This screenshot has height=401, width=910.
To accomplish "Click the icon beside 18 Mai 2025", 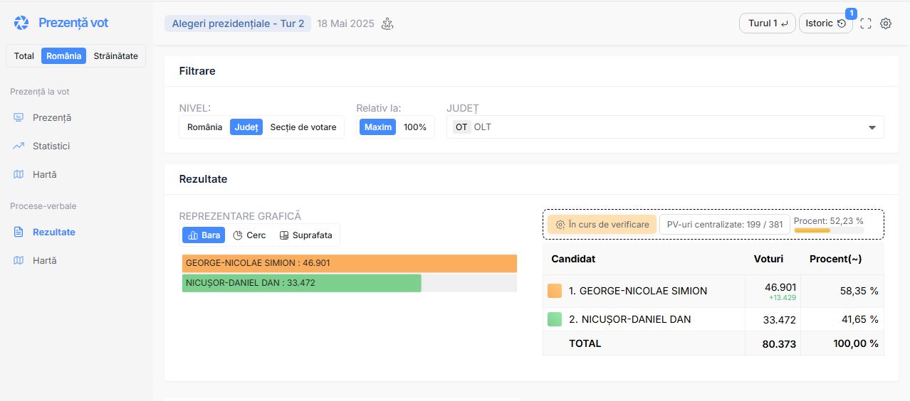I will click(x=387, y=23).
